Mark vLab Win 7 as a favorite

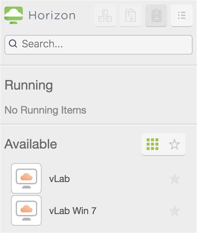coord(175,211)
